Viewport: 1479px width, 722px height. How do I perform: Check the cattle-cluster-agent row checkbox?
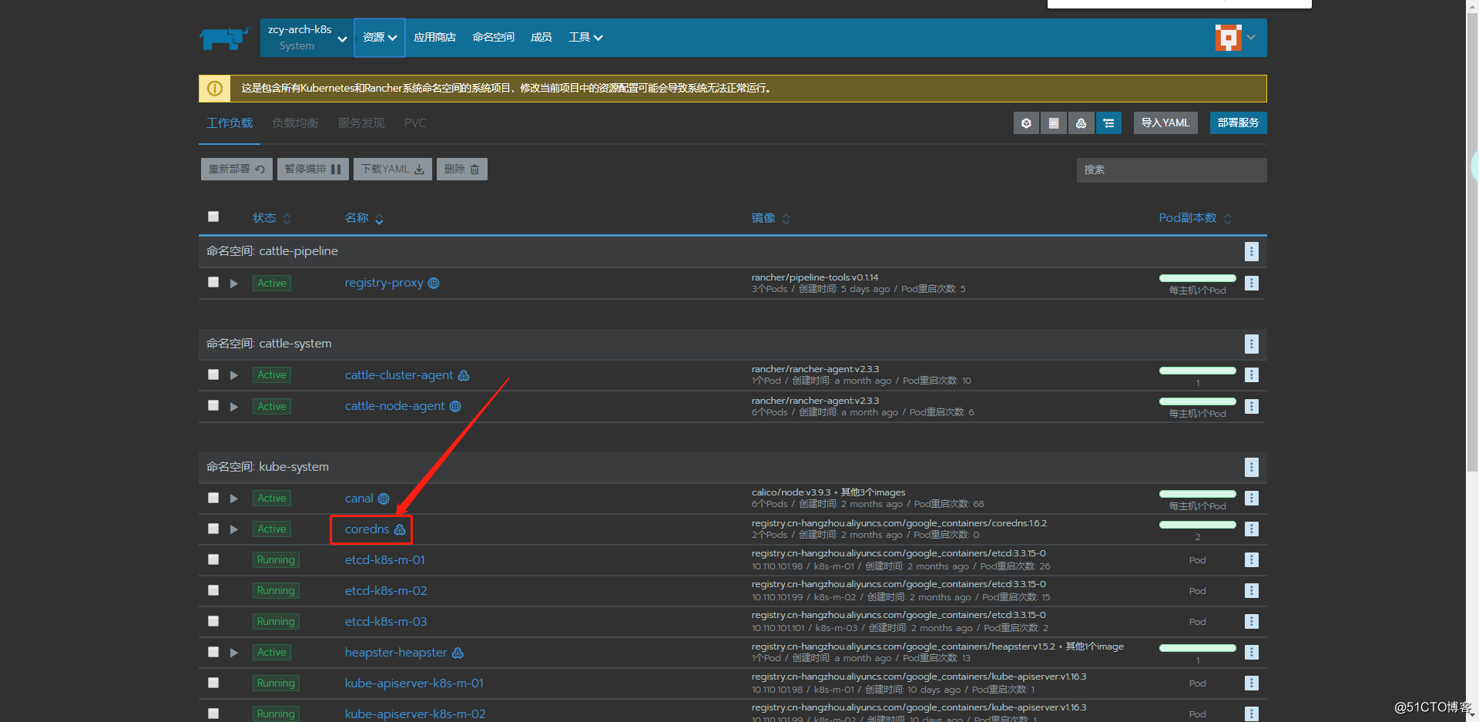click(x=213, y=374)
